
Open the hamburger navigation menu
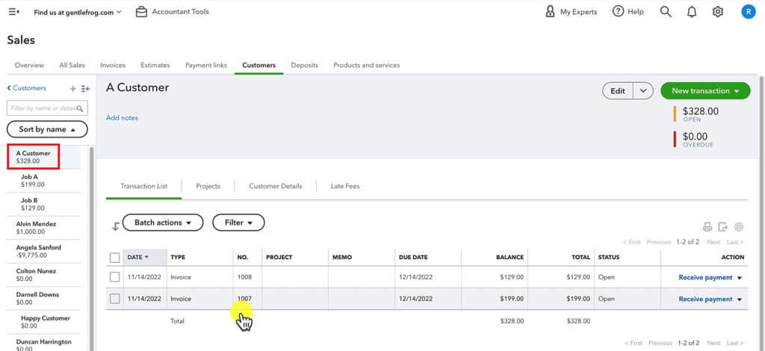pos(14,12)
